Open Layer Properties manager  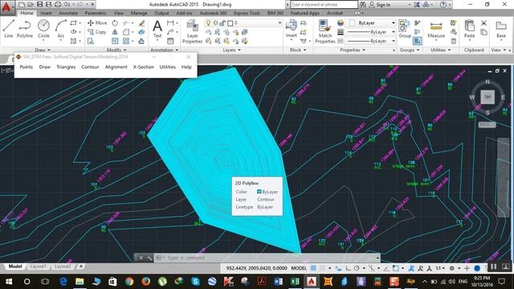192,31
